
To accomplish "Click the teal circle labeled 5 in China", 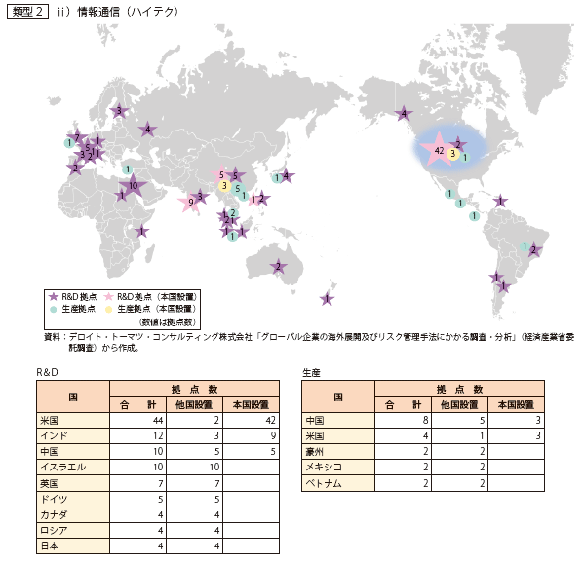I will [x=237, y=189].
